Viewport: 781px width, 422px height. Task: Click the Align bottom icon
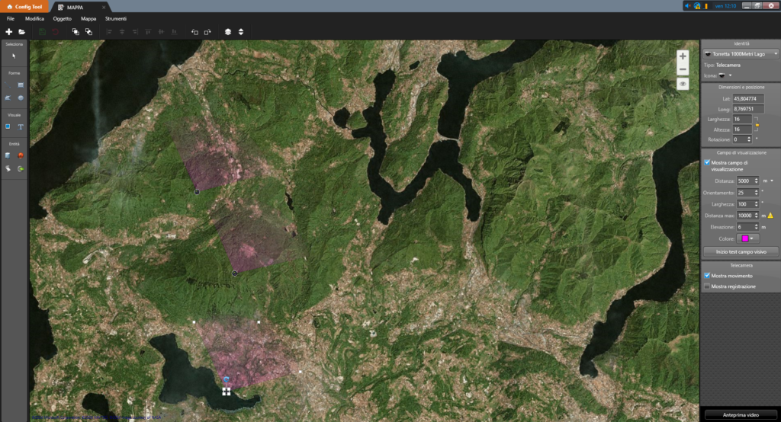[174, 32]
